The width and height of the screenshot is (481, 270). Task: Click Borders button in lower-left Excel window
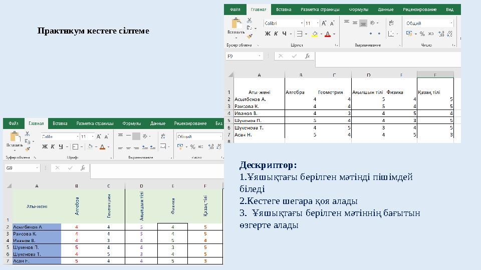tap(75, 147)
